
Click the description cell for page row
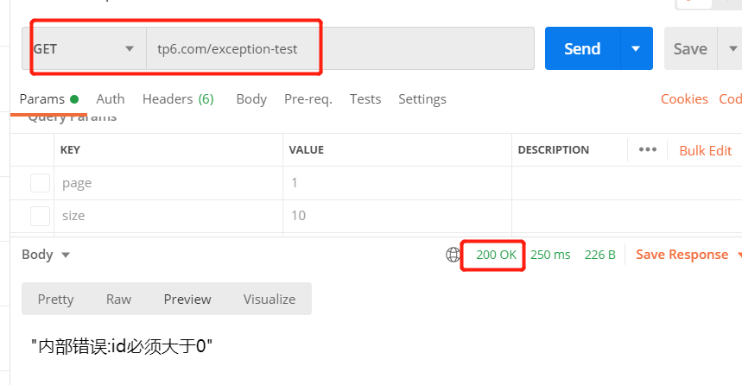626,183
